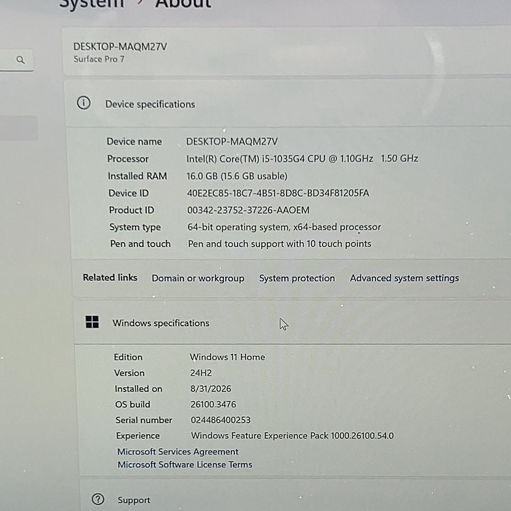Open Microsoft Software License Terms link
The width and height of the screenshot is (511, 511).
pyautogui.click(x=185, y=465)
